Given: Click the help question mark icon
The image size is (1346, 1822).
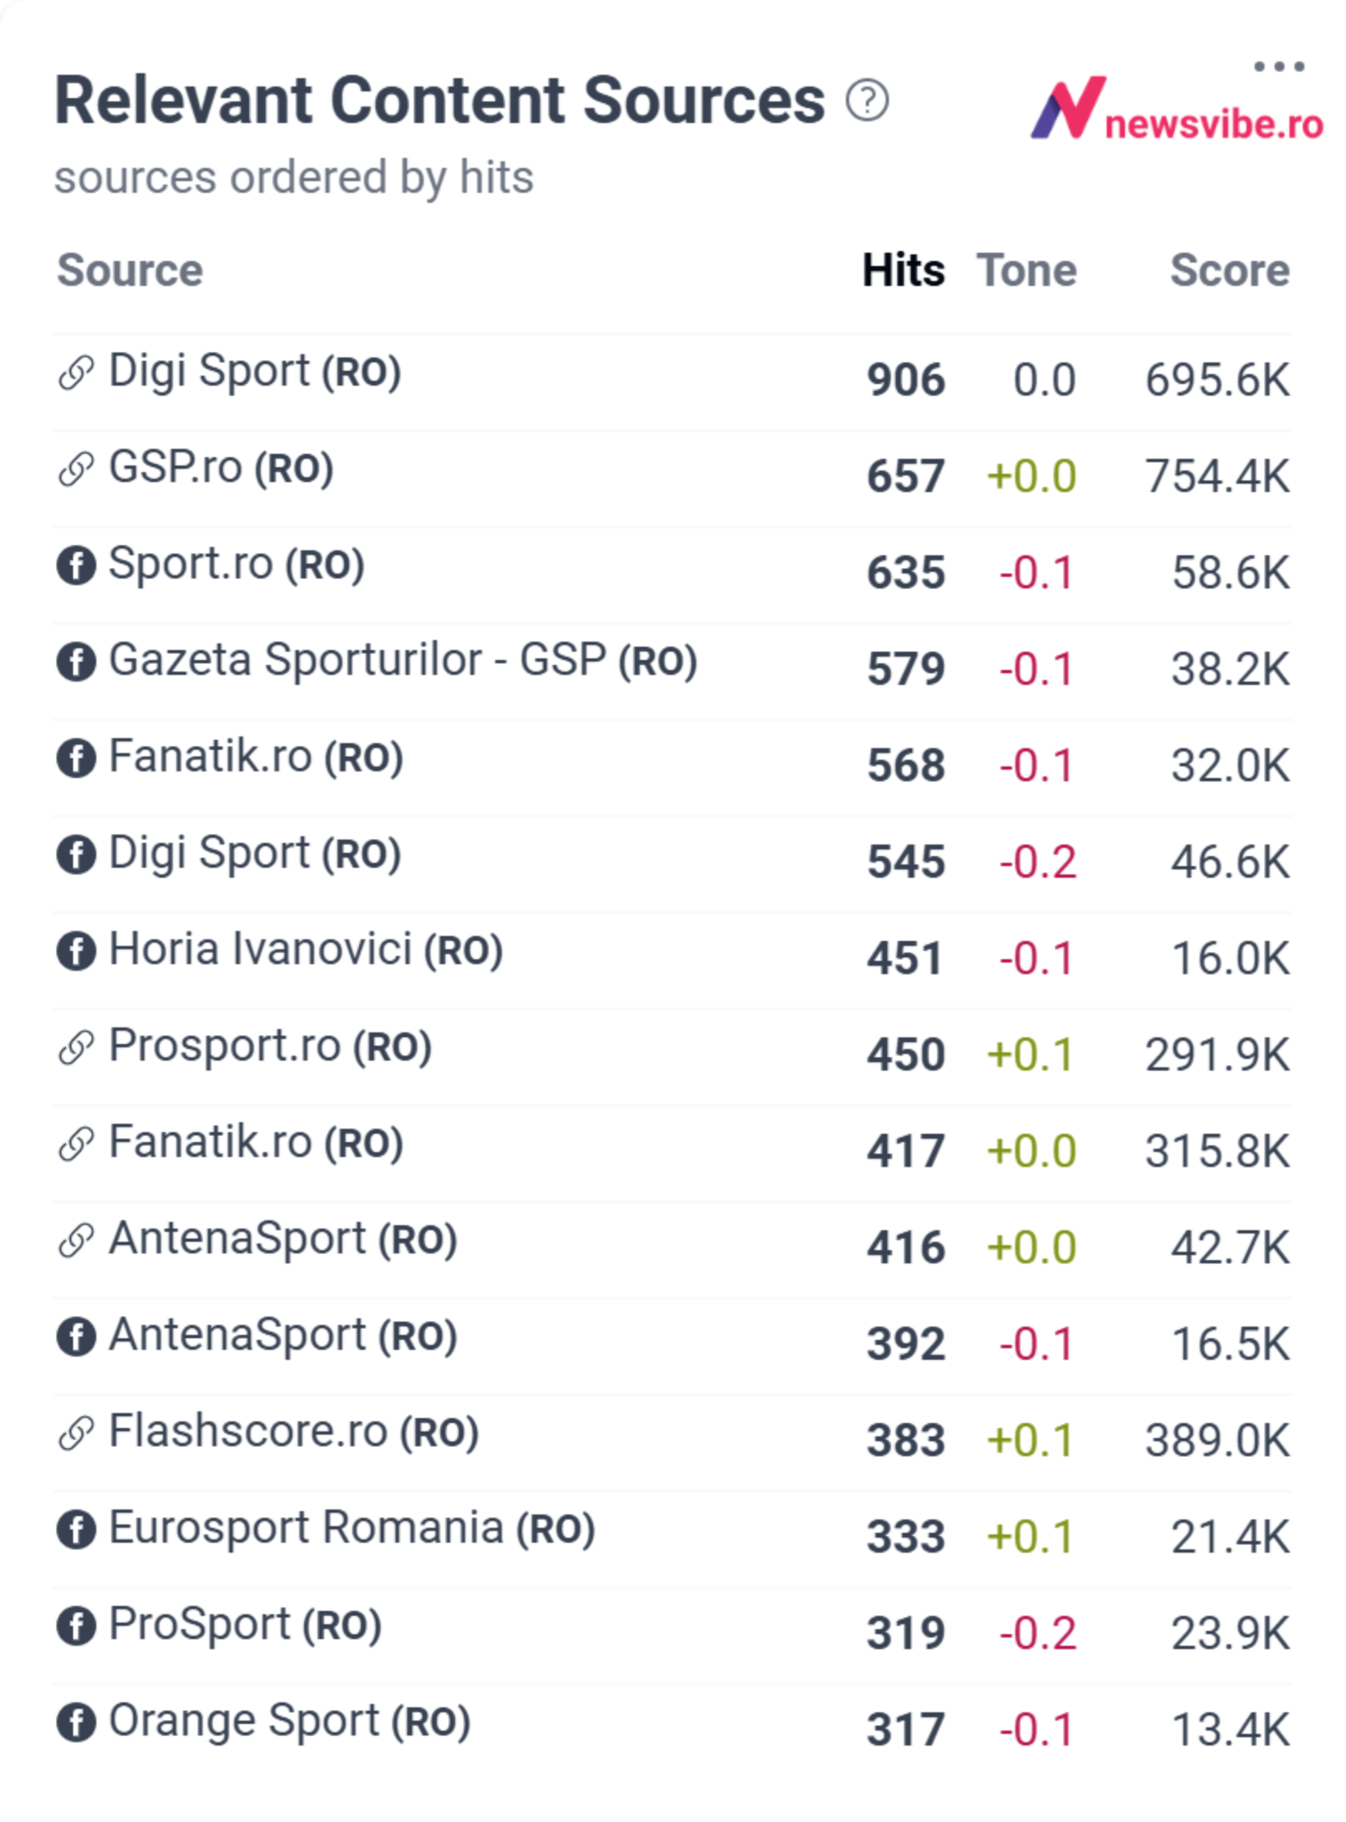Looking at the screenshot, I should (x=867, y=101).
